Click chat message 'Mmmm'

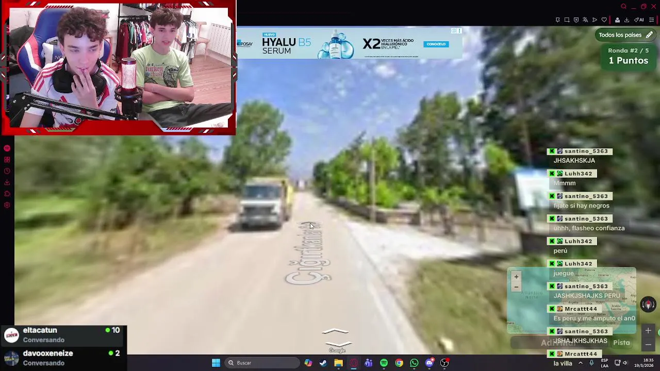tap(565, 183)
